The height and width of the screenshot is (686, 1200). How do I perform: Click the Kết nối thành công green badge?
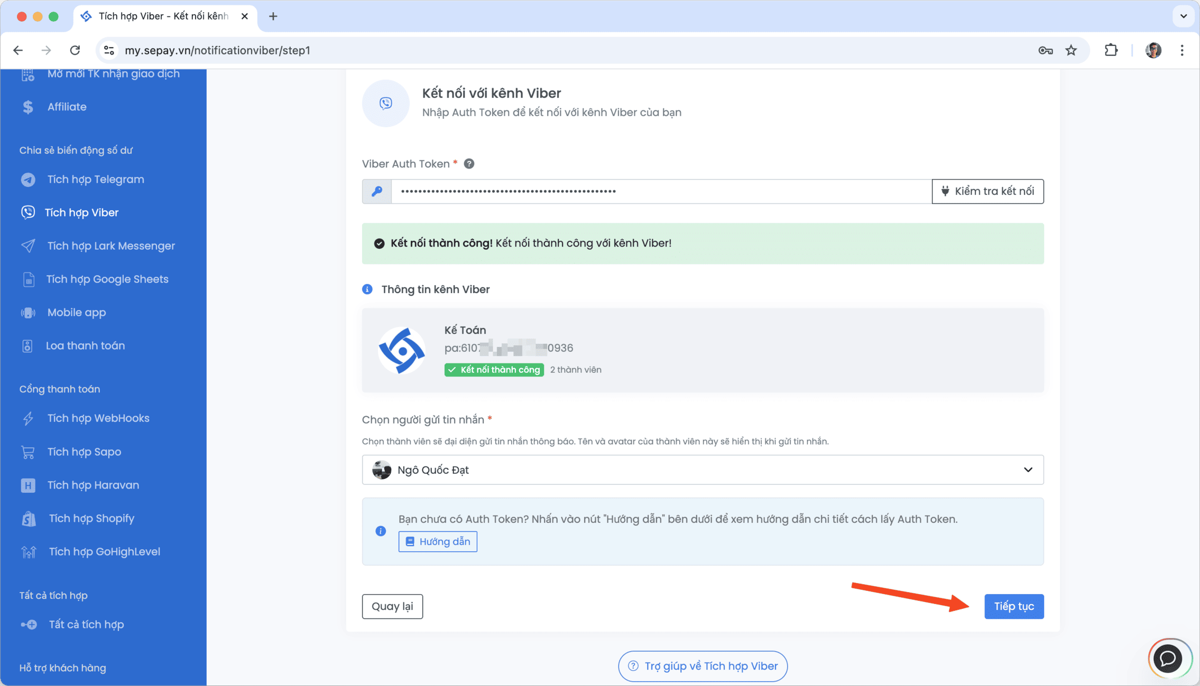494,370
